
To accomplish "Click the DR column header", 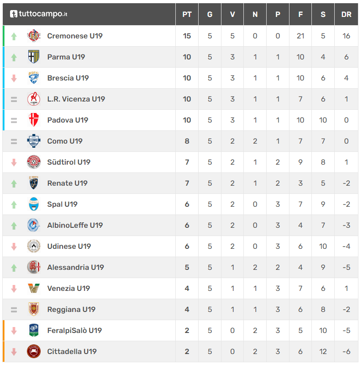I will (x=346, y=15).
